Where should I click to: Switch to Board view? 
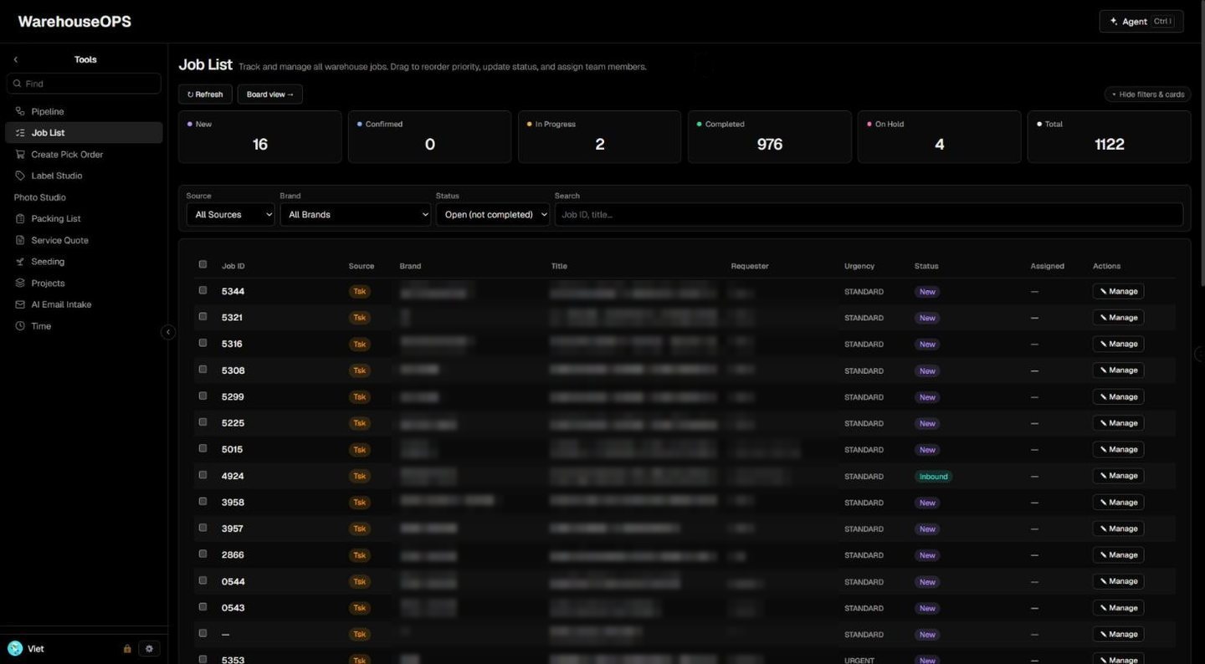pyautogui.click(x=269, y=94)
